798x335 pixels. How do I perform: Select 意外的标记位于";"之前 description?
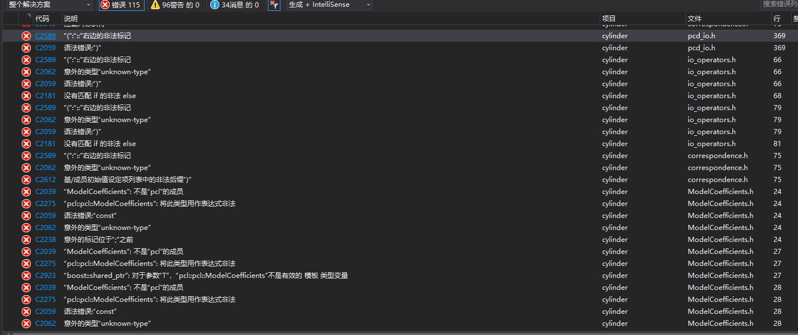[98, 240]
